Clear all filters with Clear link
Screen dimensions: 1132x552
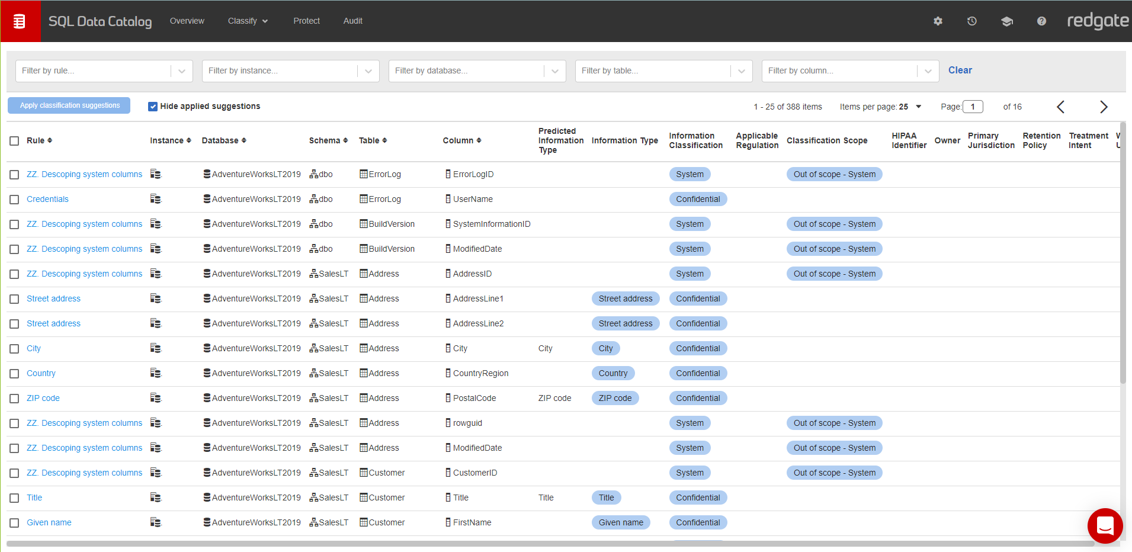[x=960, y=70]
